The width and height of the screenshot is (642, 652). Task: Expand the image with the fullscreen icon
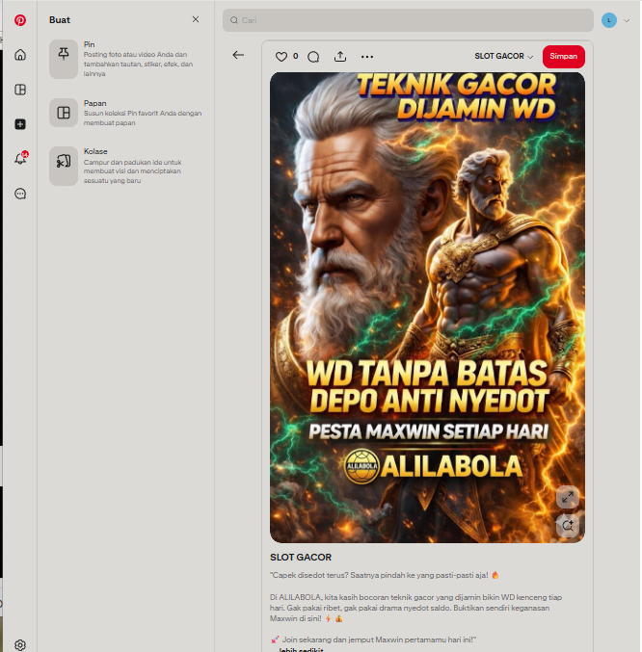(x=568, y=497)
